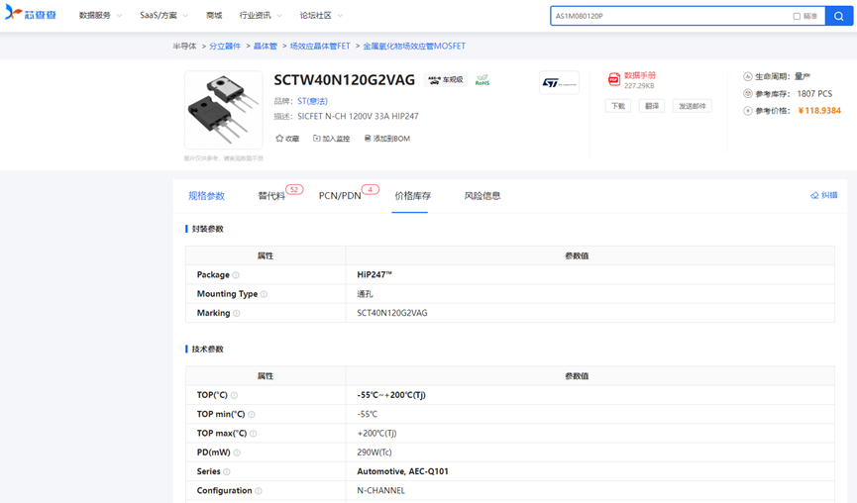This screenshot has height=503, width=857.
Task: Expand the 数据服务 dropdown menu
Action: [100, 15]
